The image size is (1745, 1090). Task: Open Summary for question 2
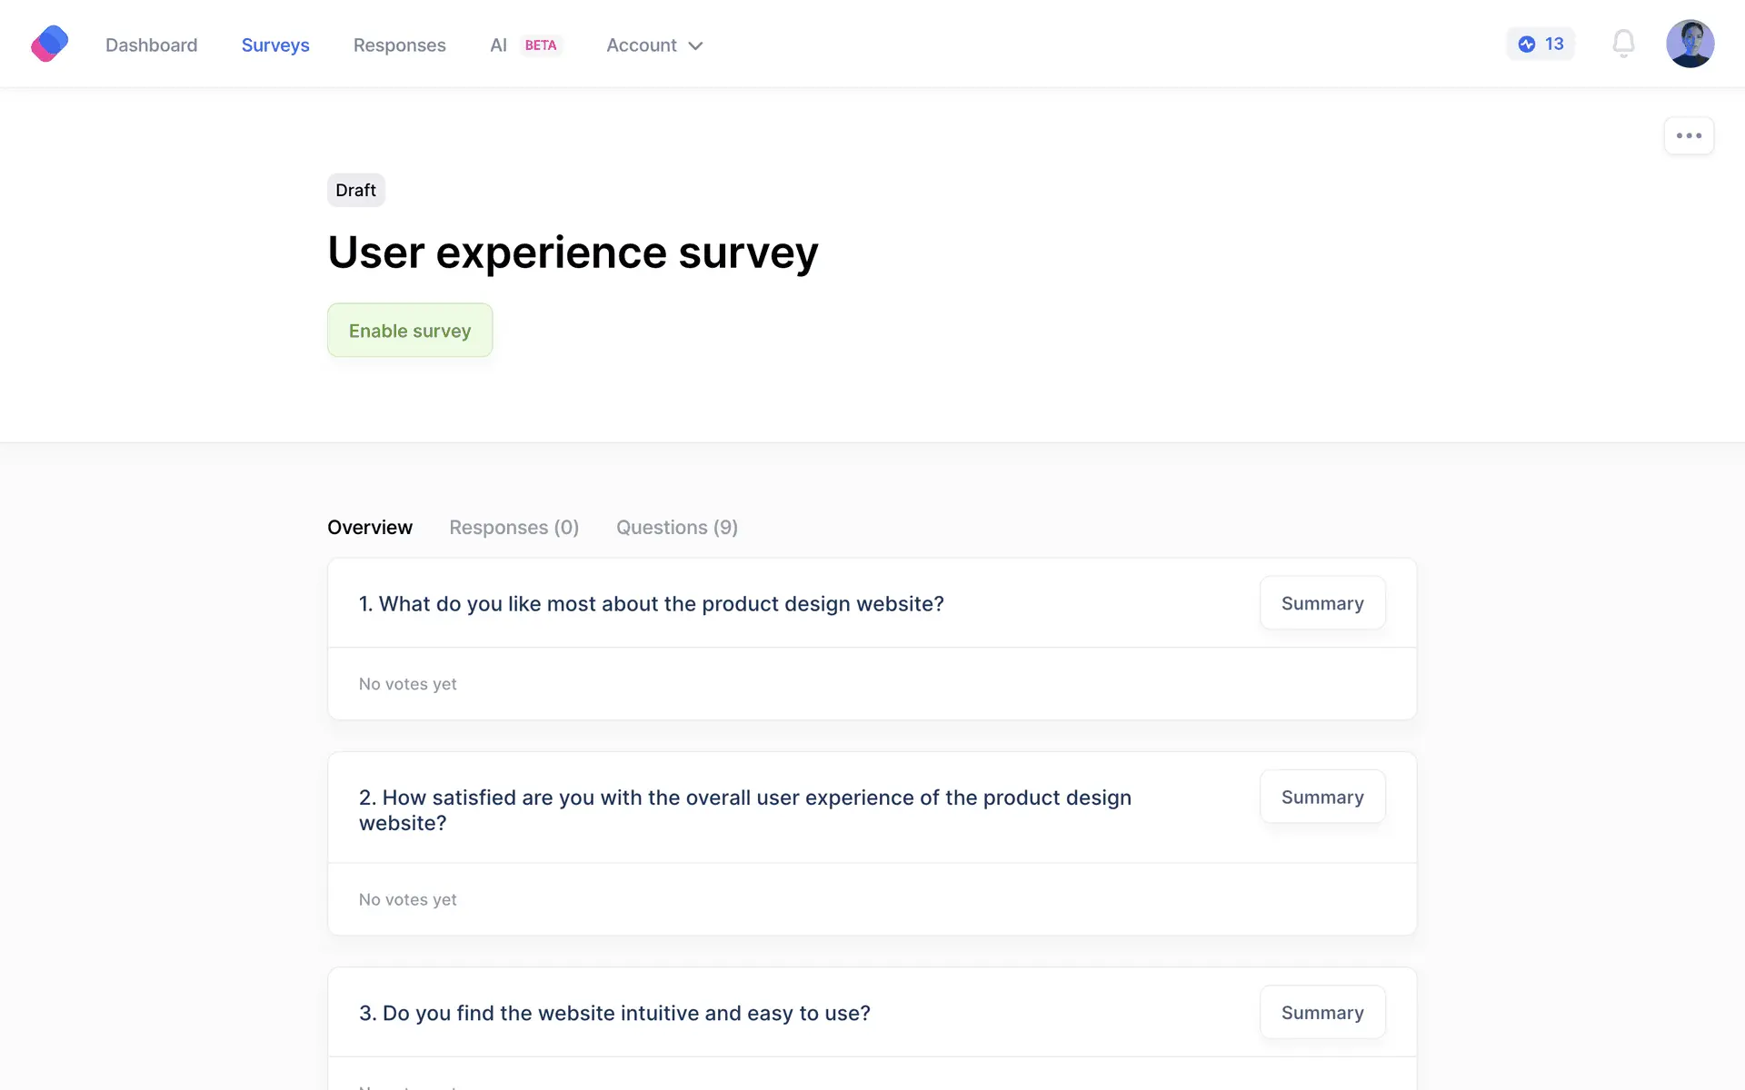coord(1321,797)
